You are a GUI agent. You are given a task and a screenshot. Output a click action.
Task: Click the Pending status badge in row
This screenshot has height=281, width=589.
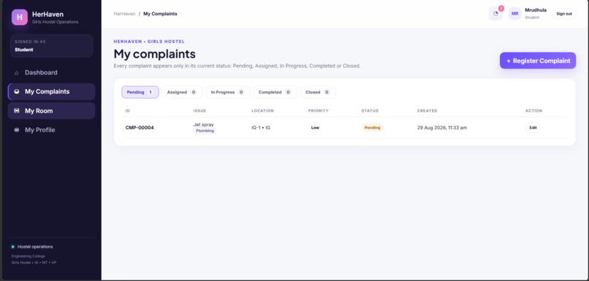coord(372,128)
